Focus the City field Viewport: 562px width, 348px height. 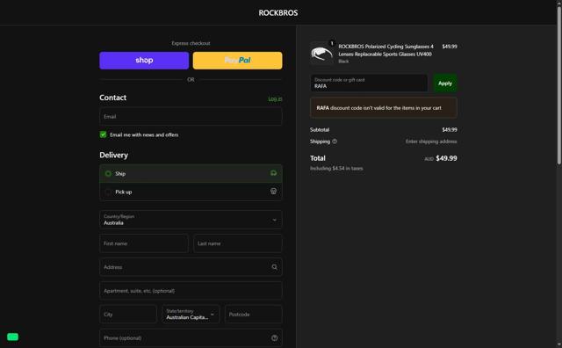[128, 315]
